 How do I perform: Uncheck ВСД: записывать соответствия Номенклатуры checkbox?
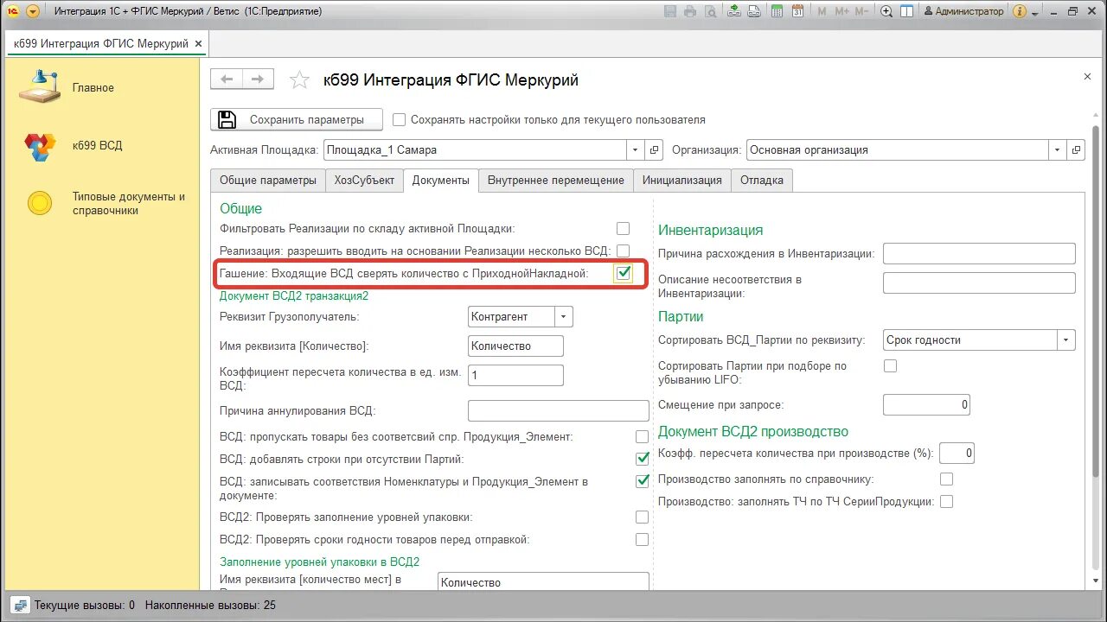click(x=642, y=481)
